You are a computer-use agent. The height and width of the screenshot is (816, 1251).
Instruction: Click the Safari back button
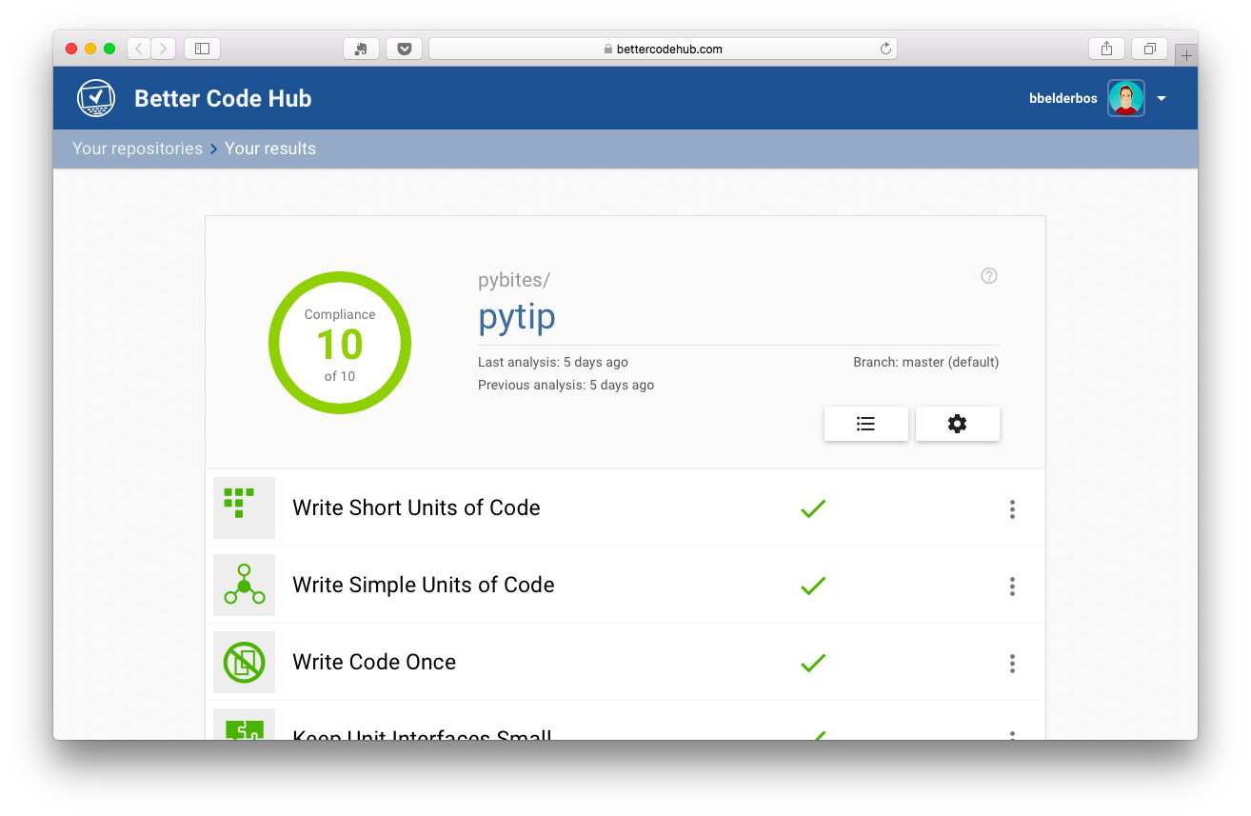pyautogui.click(x=139, y=49)
